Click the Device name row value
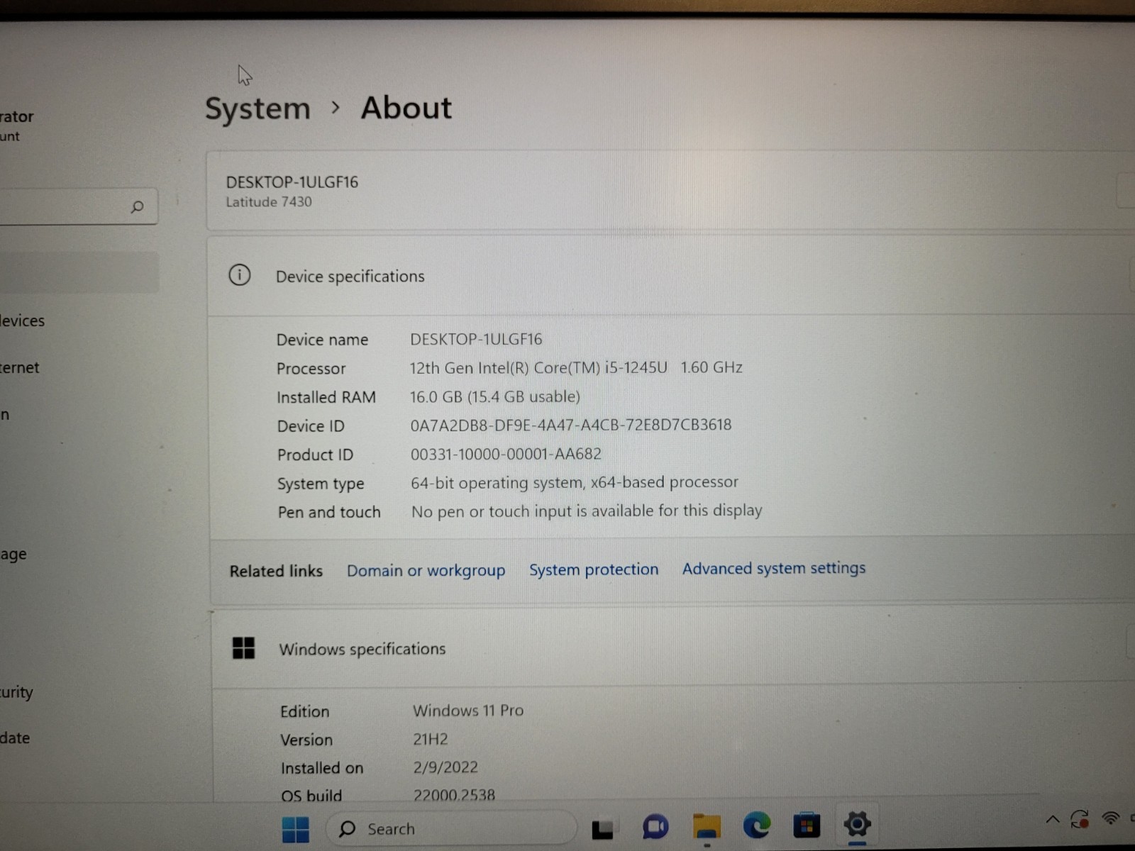The image size is (1135, 851). (x=476, y=339)
